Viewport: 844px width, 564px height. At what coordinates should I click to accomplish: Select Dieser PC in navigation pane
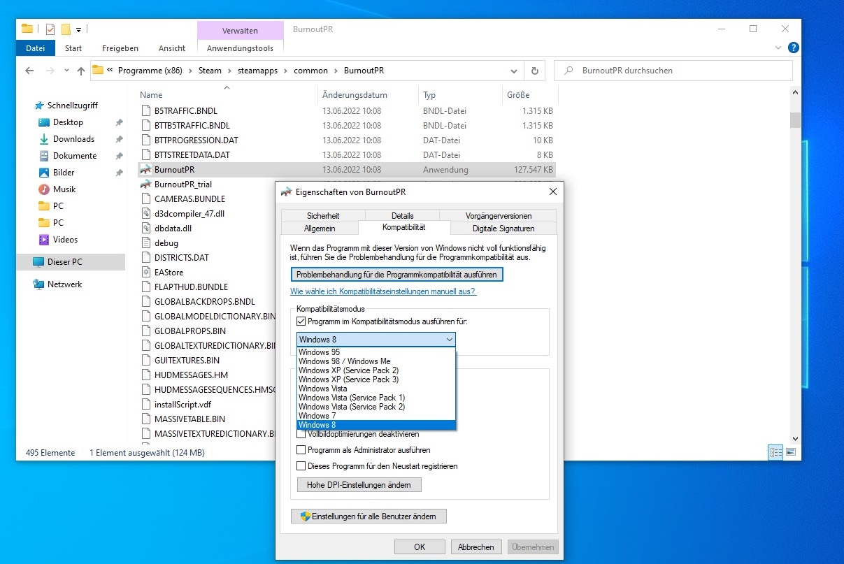click(71, 262)
